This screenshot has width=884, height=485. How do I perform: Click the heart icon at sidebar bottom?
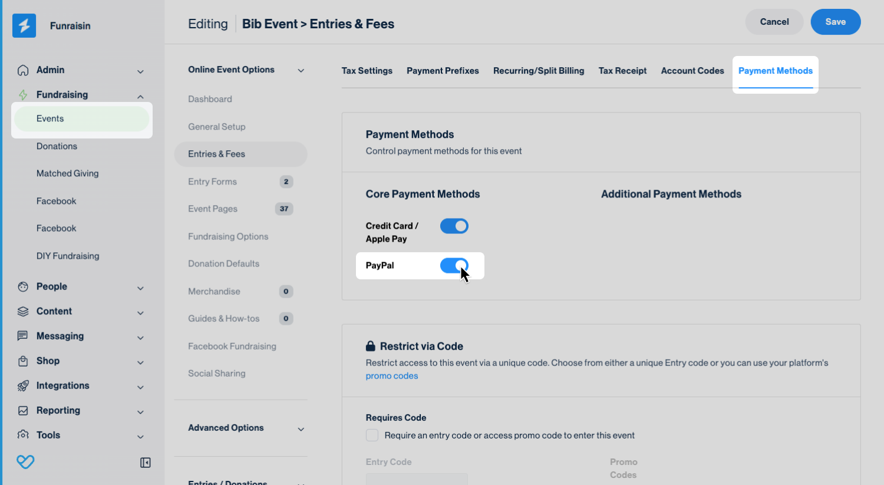pos(25,462)
